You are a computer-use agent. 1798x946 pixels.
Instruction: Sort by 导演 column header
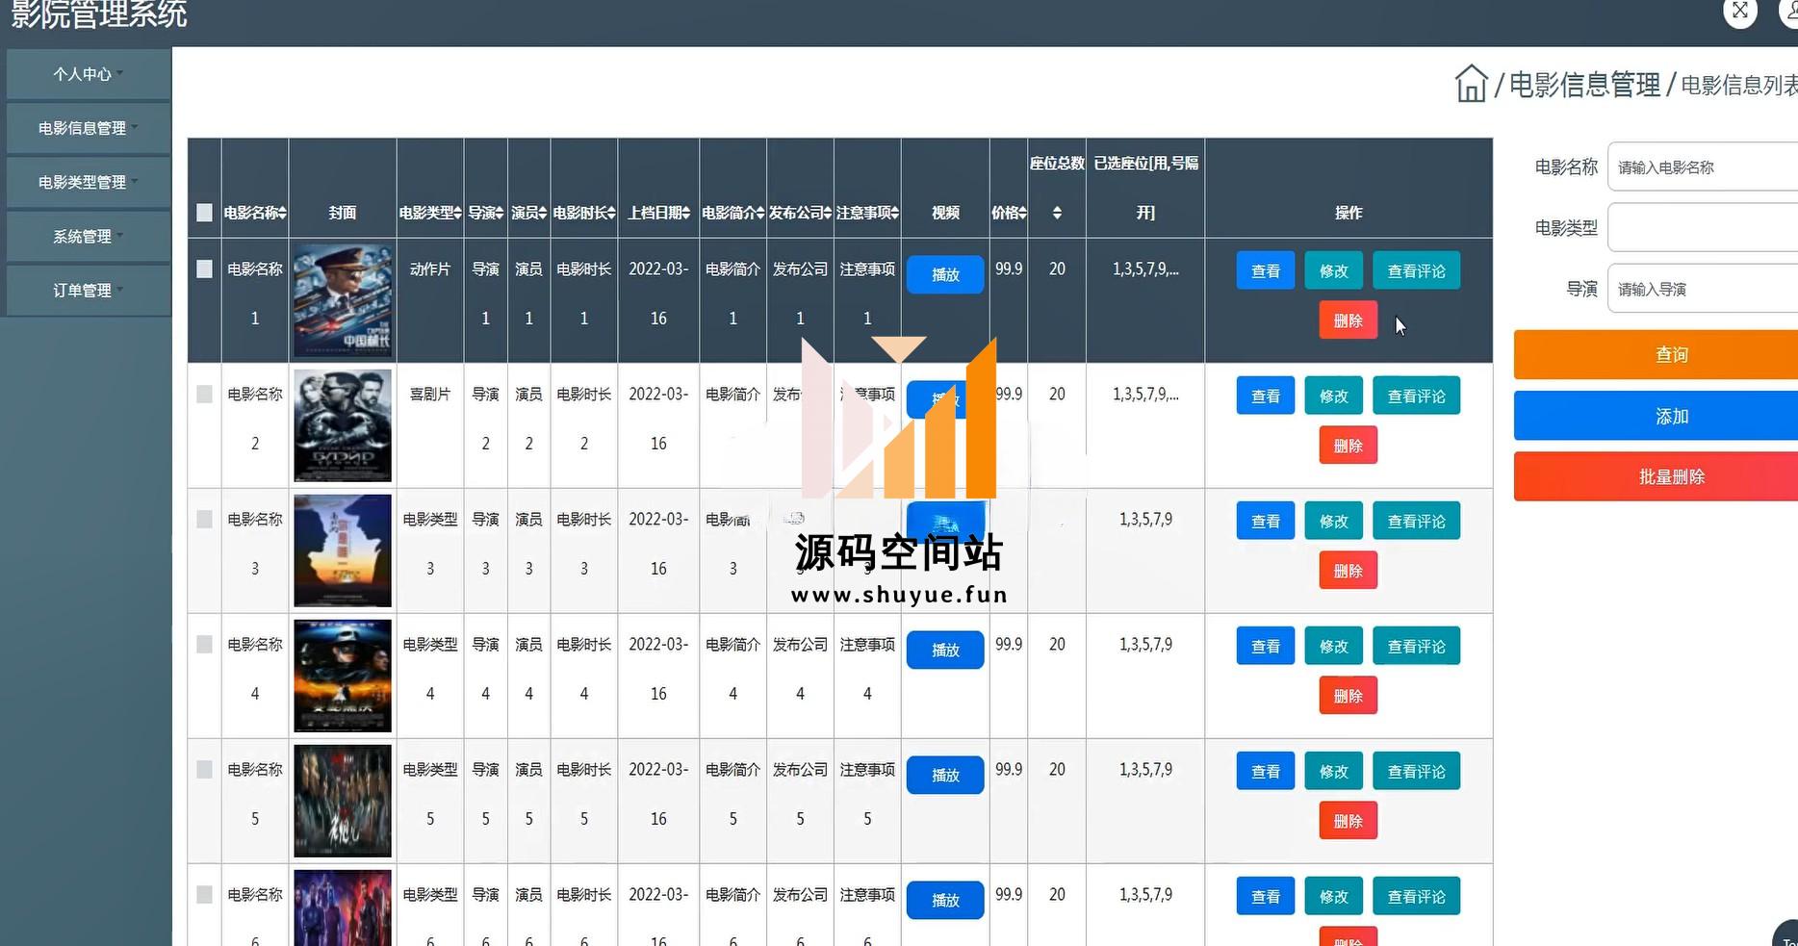coord(486,213)
